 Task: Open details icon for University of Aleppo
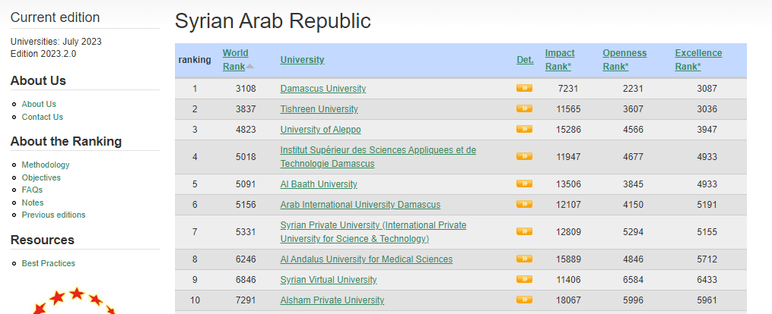[x=524, y=129]
